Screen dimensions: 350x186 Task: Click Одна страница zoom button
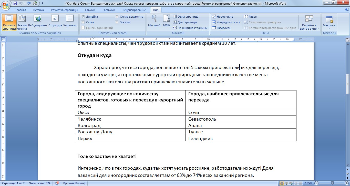pyautogui.click(x=186, y=17)
